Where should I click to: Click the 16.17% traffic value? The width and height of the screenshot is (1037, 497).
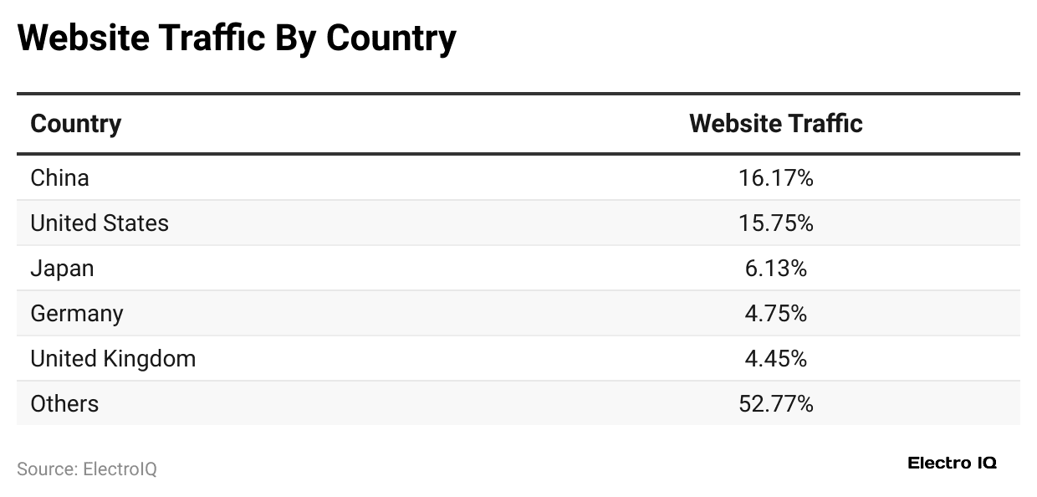[x=775, y=177]
